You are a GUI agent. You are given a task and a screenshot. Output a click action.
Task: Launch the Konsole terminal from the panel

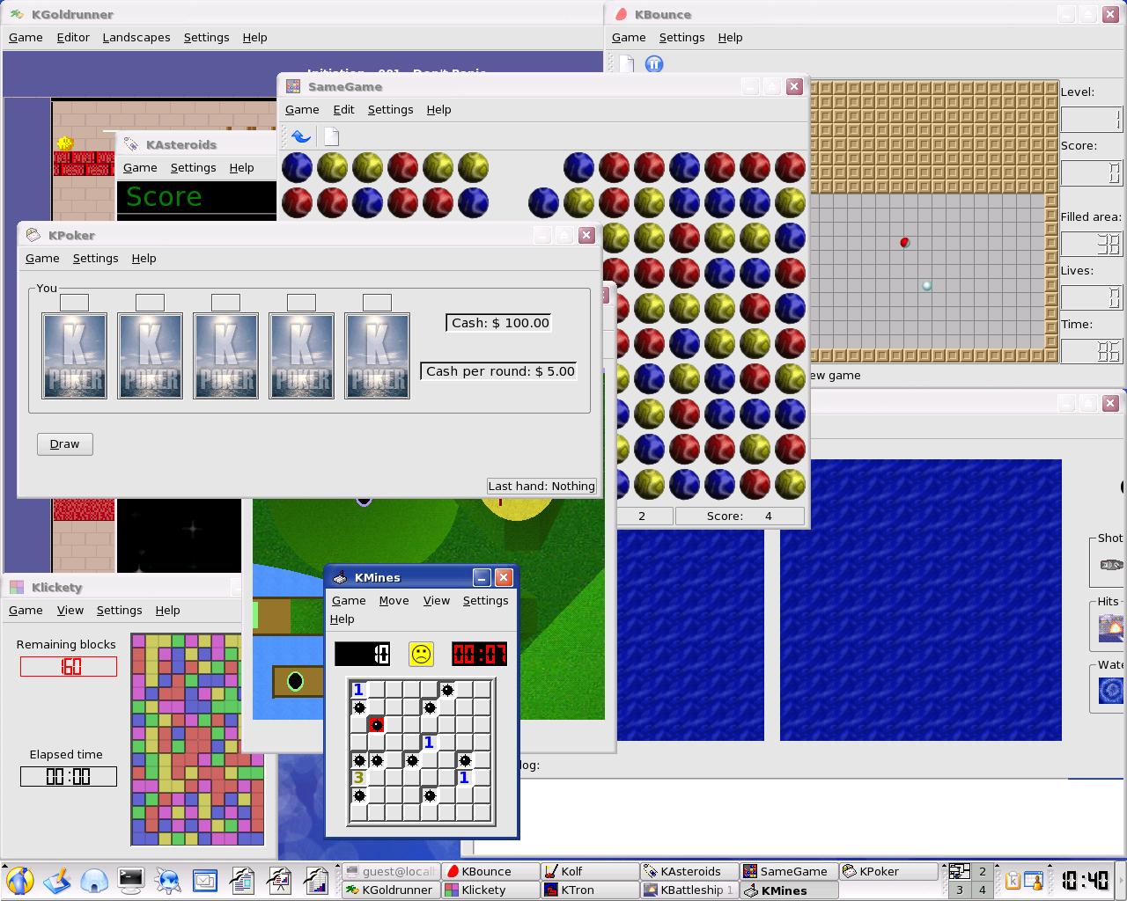[x=131, y=880]
